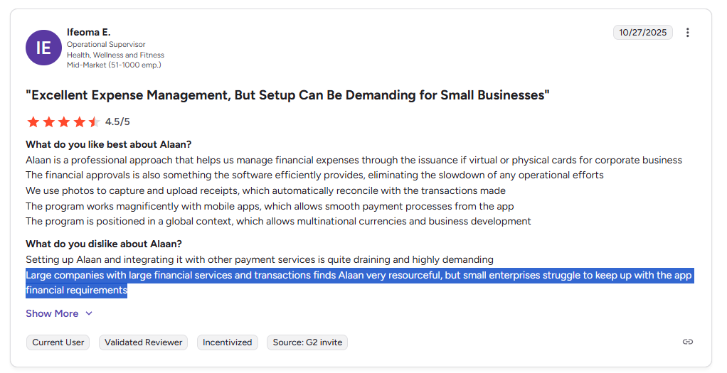Image resolution: width=727 pixels, height=373 pixels.
Task: Click the IE reviewer avatar
Action: tap(43, 48)
